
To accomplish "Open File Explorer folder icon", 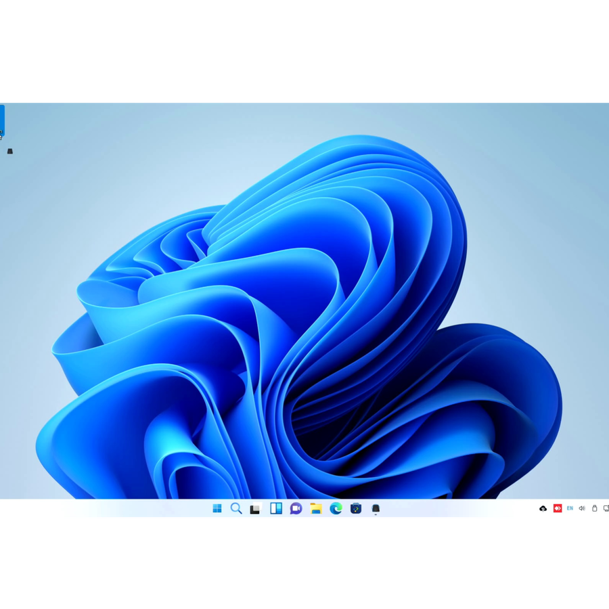I will [x=316, y=508].
